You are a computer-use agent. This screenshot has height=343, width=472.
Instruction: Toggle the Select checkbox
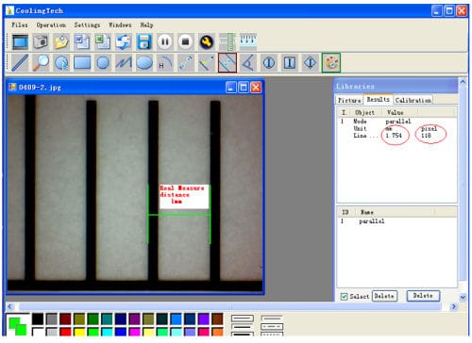click(345, 297)
